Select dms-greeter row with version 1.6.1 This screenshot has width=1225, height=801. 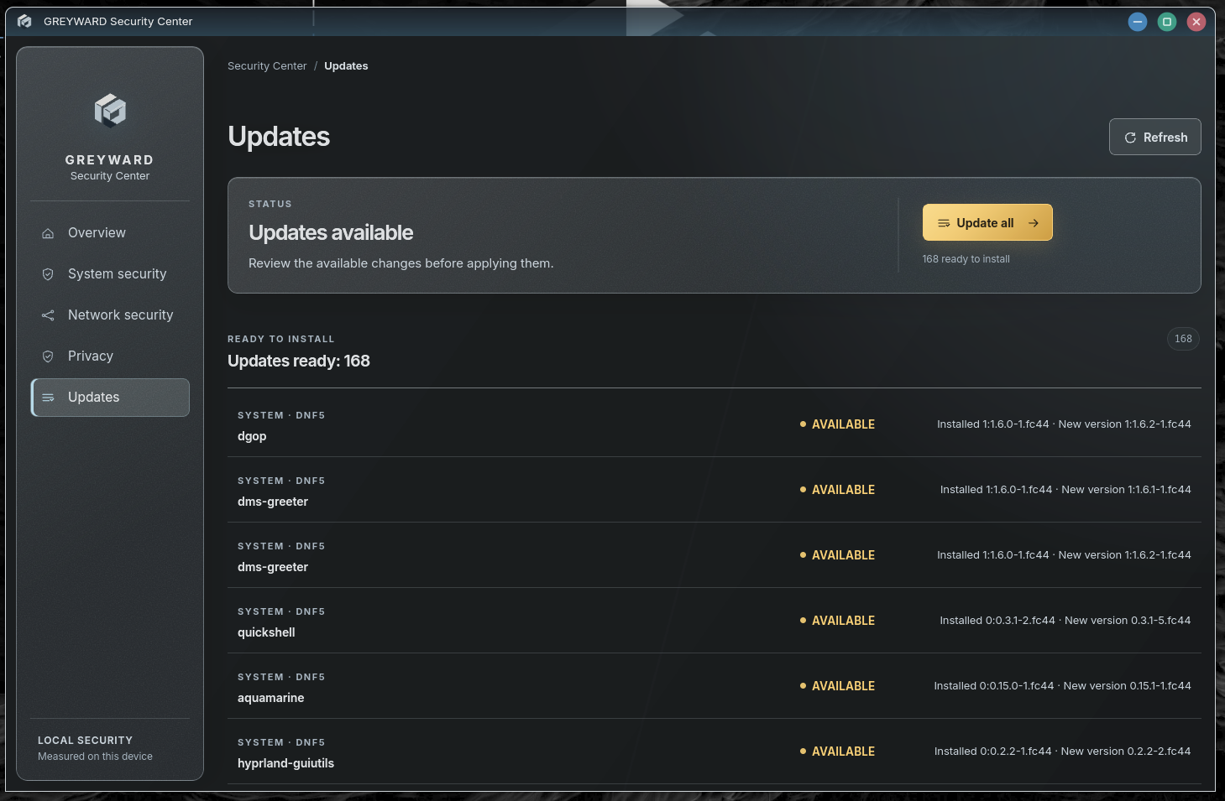coord(714,490)
